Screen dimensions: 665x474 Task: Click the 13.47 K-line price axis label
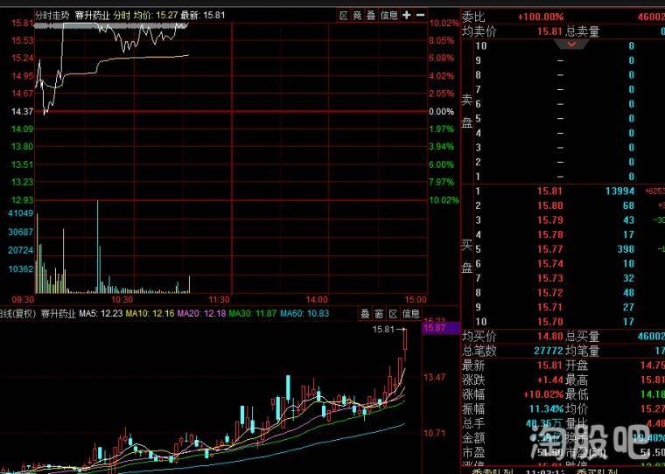click(435, 377)
